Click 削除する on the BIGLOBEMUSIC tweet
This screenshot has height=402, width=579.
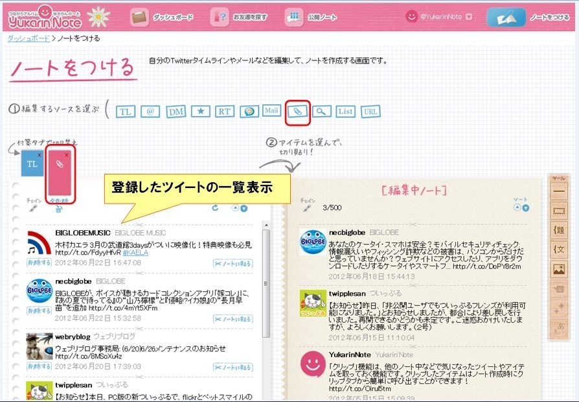click(x=39, y=263)
